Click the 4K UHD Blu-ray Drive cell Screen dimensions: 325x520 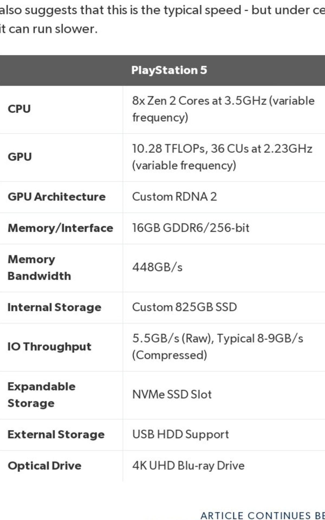pos(188,466)
